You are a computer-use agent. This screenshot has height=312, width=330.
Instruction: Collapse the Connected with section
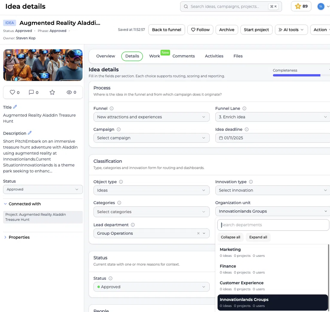[22, 204]
